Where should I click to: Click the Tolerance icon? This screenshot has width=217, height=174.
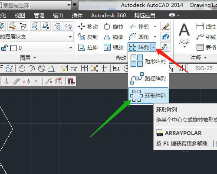click(117, 68)
